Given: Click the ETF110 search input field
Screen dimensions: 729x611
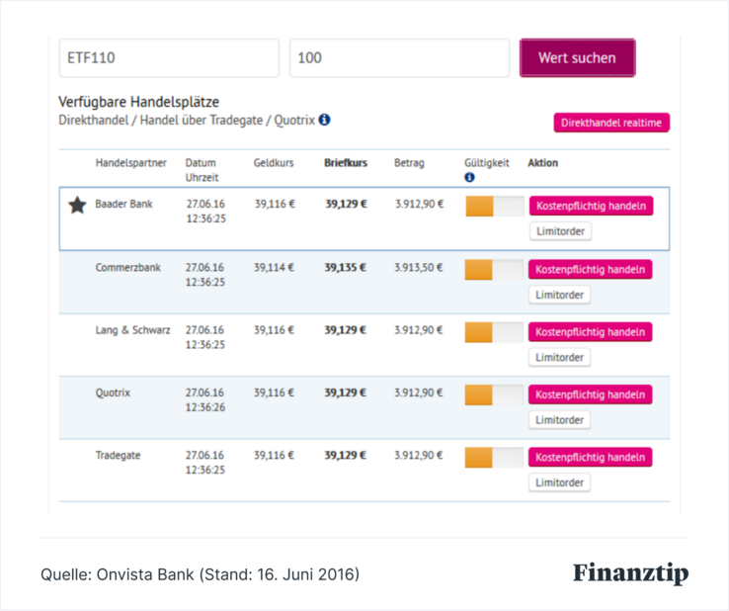Looking at the screenshot, I should coord(169,58).
